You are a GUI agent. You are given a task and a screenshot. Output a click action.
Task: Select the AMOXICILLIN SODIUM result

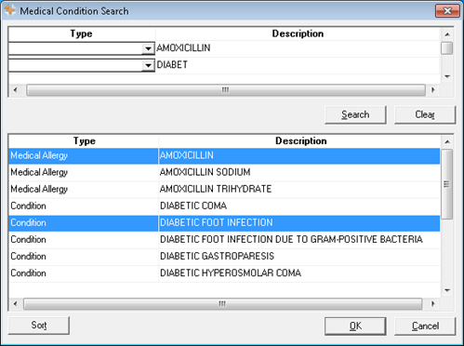pos(224,172)
